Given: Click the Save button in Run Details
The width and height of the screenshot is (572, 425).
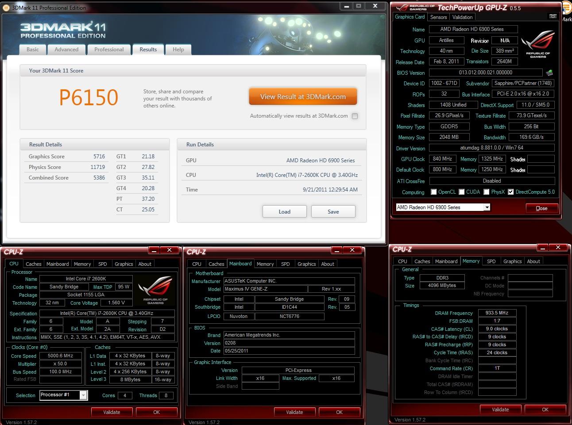Looking at the screenshot, I should pyautogui.click(x=333, y=211).
